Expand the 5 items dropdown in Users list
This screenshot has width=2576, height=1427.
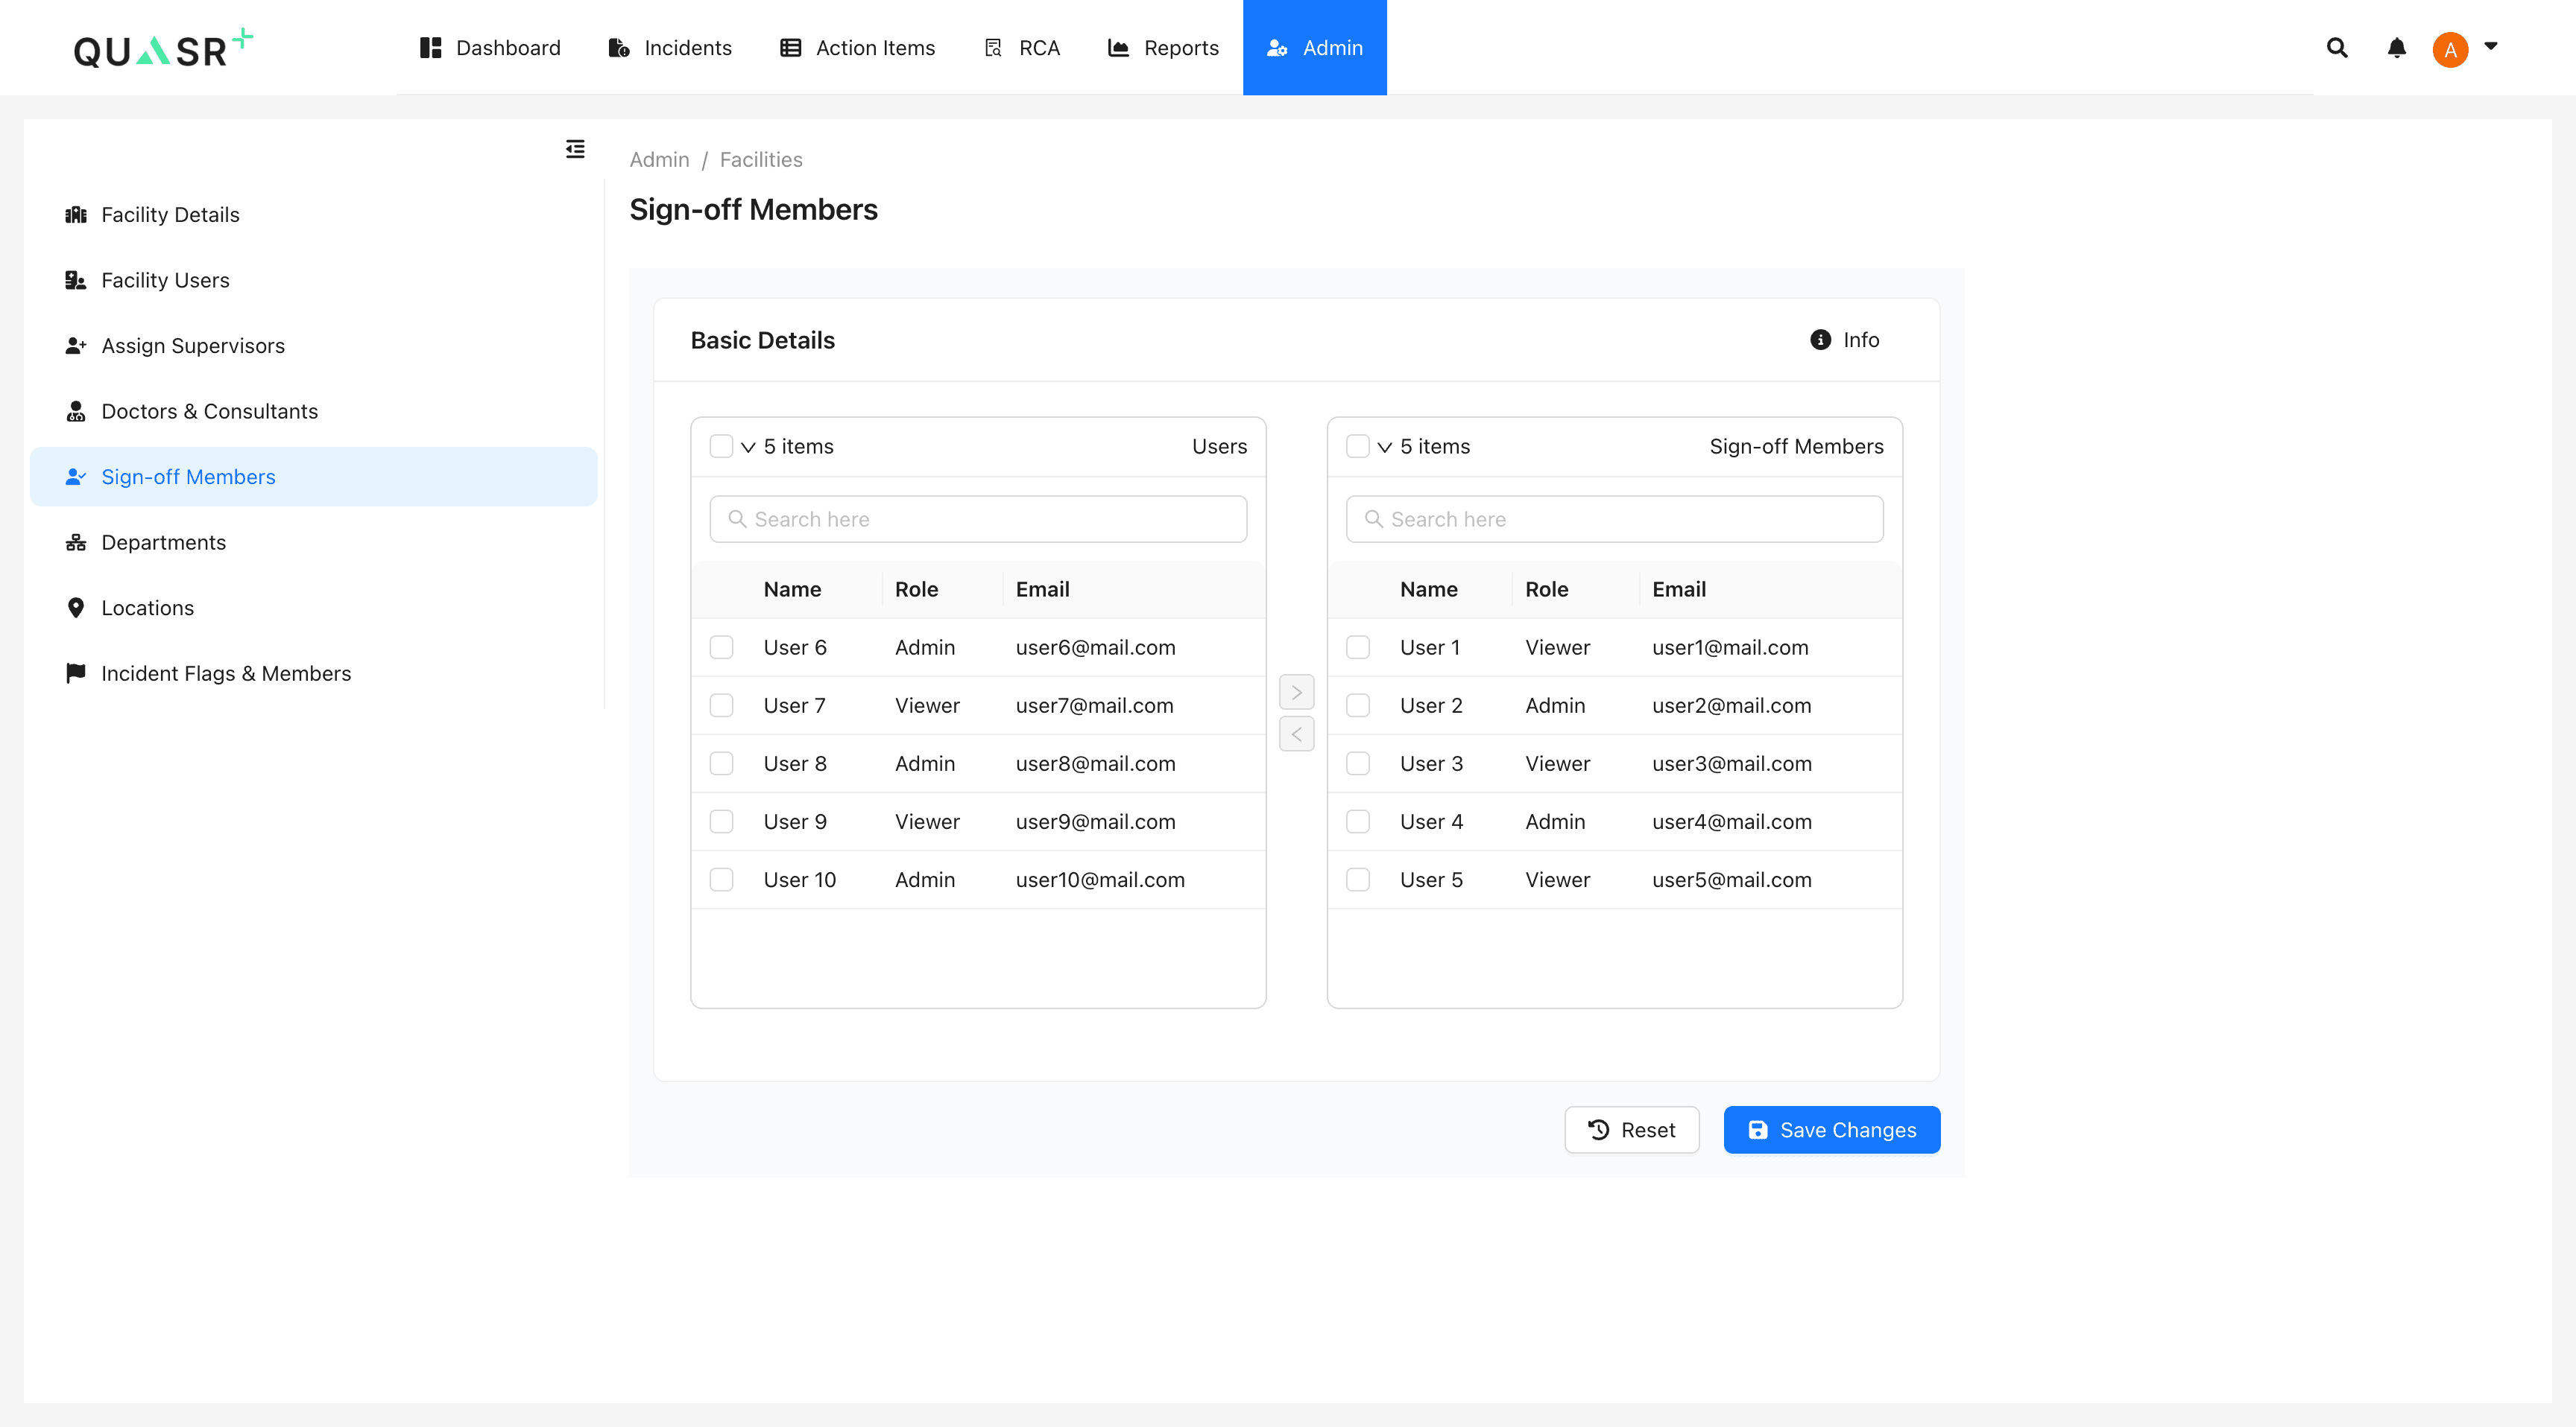click(748, 447)
